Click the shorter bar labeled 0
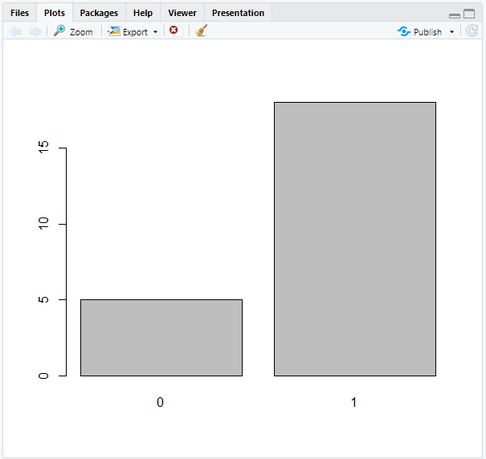The height and width of the screenshot is (459, 486). [161, 337]
